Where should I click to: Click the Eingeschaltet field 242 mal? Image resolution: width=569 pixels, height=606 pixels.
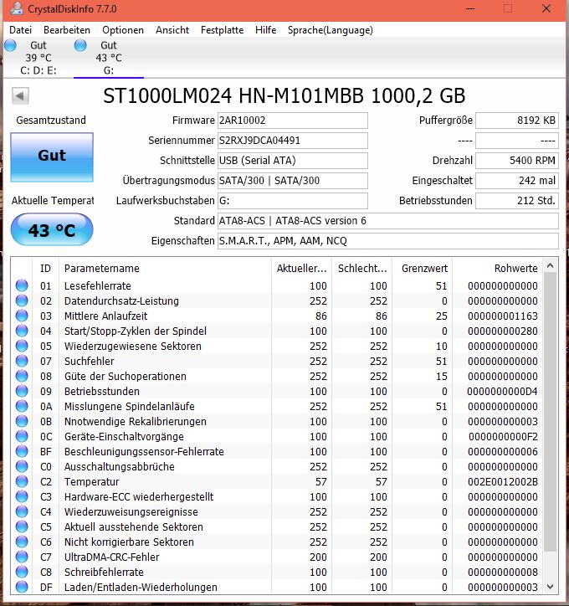click(517, 181)
